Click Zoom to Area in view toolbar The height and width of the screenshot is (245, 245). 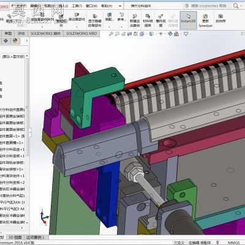tap(117, 34)
